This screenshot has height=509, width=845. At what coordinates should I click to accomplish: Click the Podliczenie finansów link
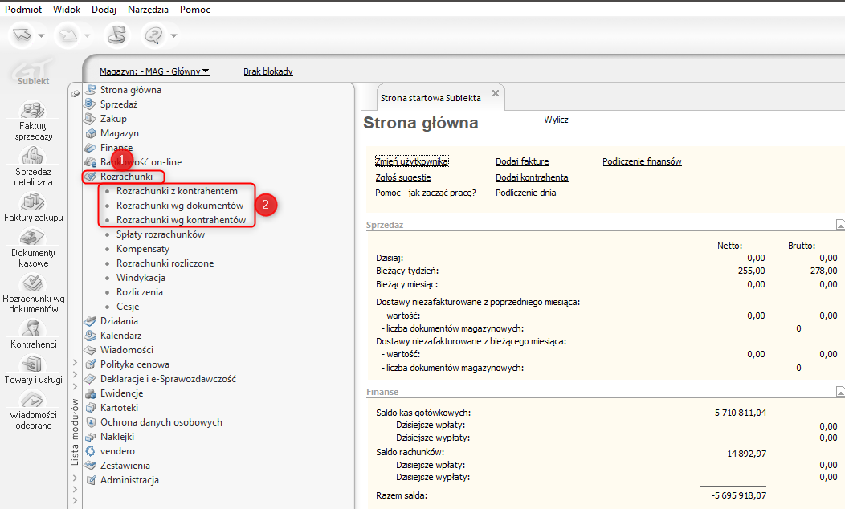(642, 161)
